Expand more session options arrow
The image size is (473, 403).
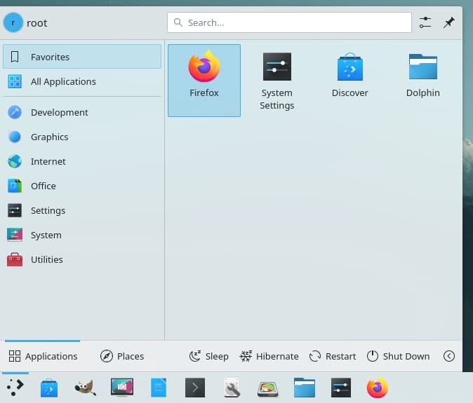click(449, 356)
